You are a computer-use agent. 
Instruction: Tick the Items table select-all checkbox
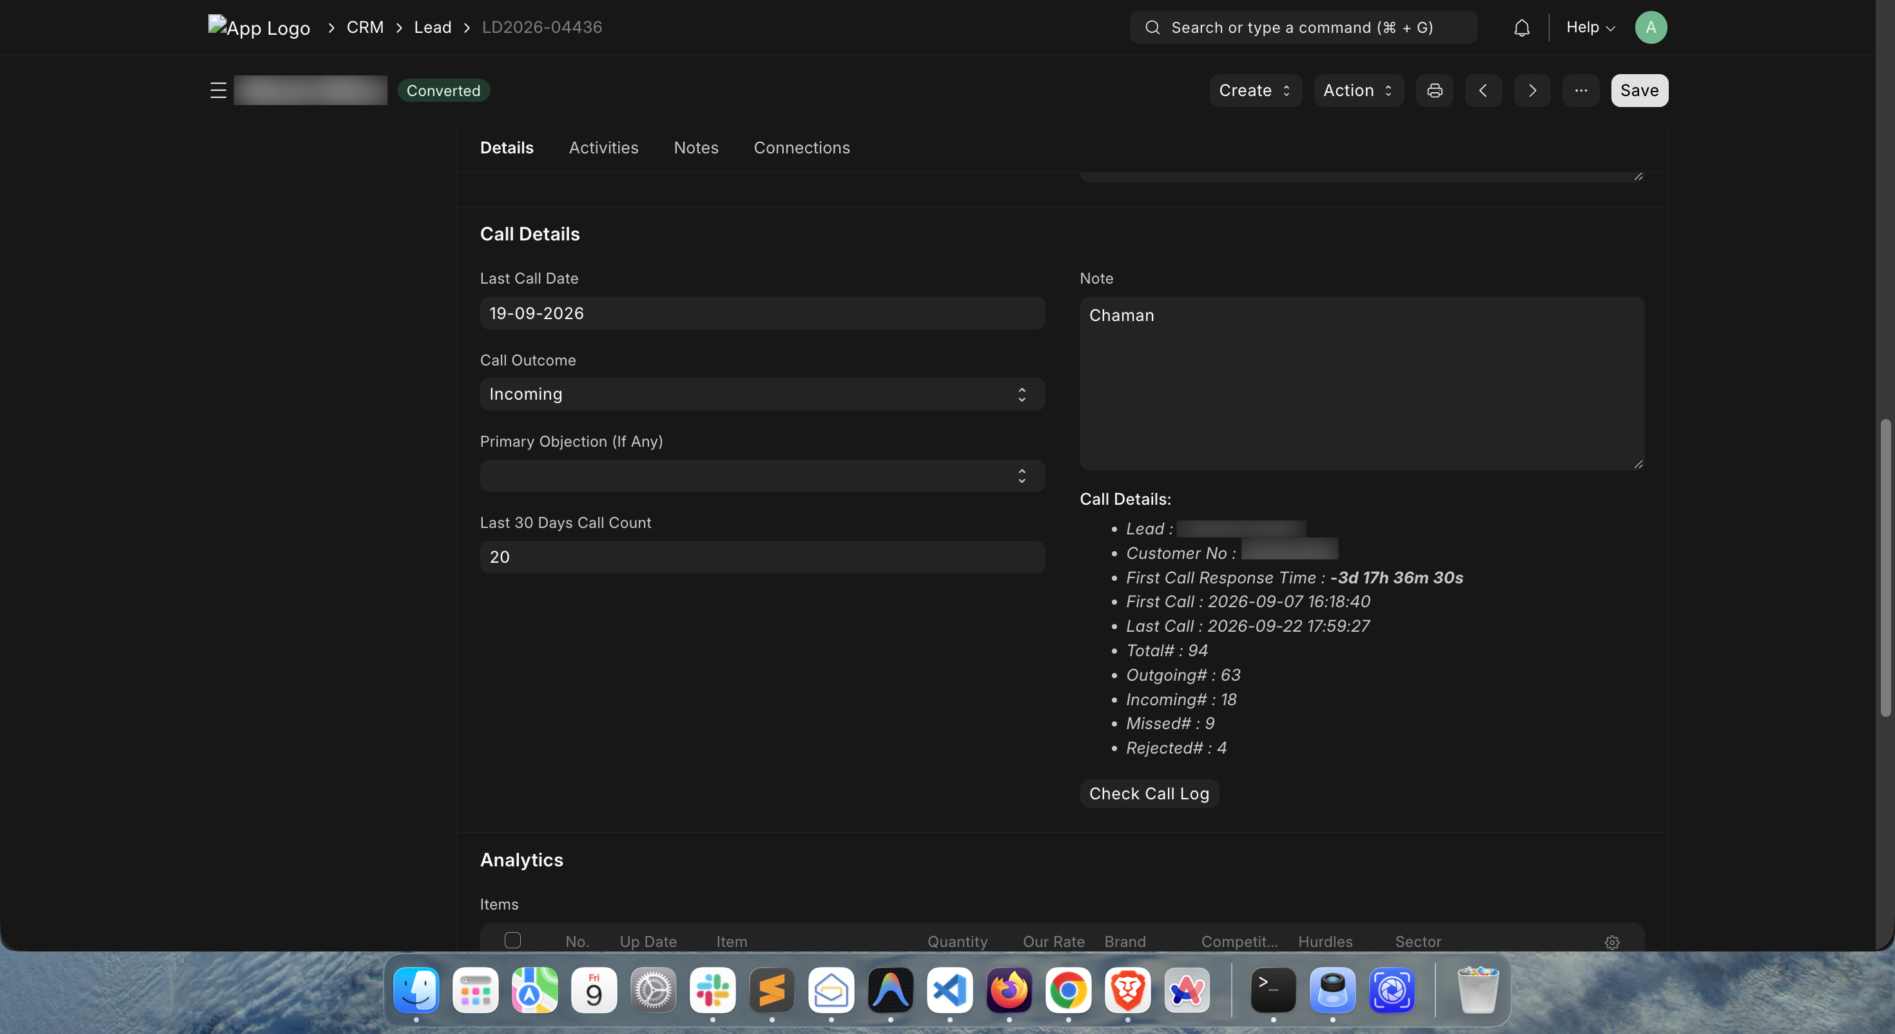coord(512,941)
